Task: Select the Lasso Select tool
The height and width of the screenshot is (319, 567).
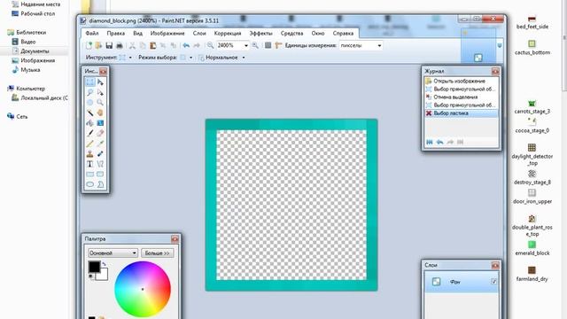Action: coord(90,92)
